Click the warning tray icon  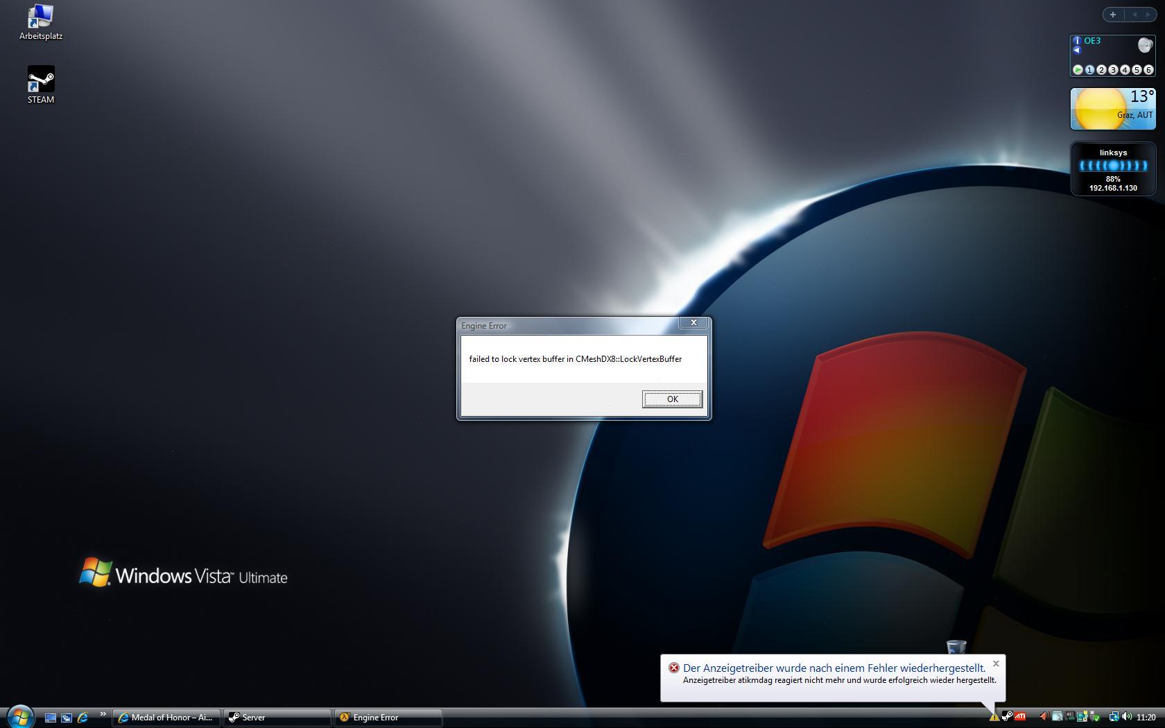tap(994, 717)
